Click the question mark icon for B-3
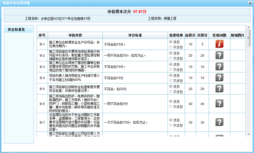 219,67
